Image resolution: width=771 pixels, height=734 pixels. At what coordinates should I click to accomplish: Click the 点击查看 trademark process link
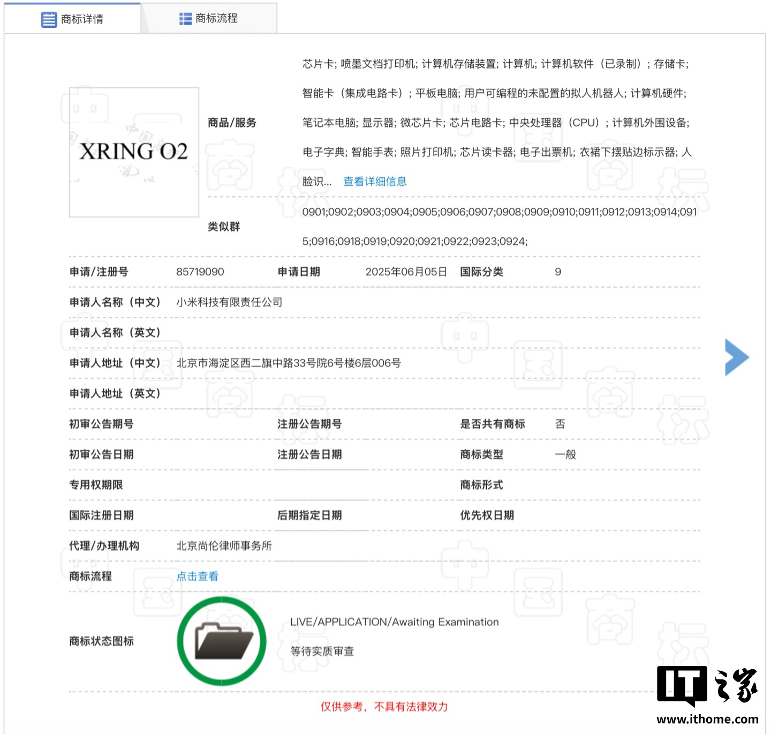tap(197, 576)
